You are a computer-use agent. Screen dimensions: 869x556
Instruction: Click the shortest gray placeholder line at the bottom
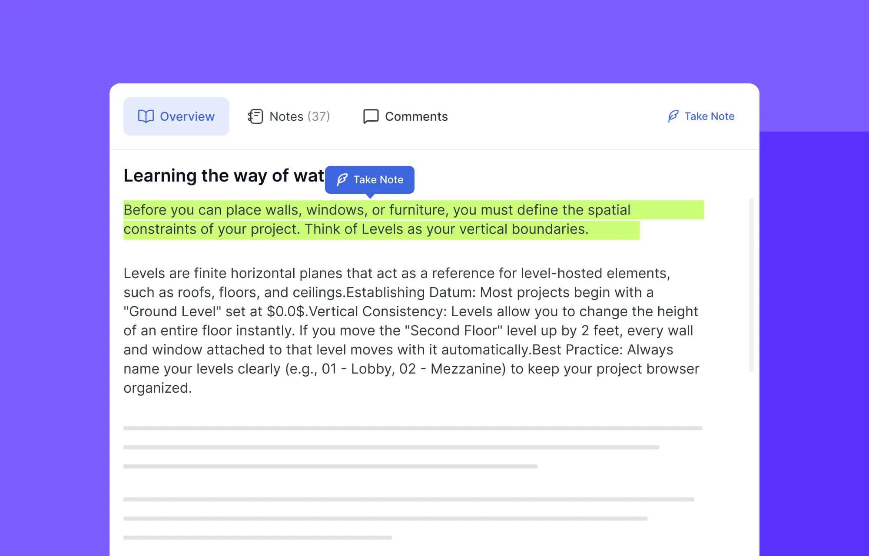click(x=257, y=538)
